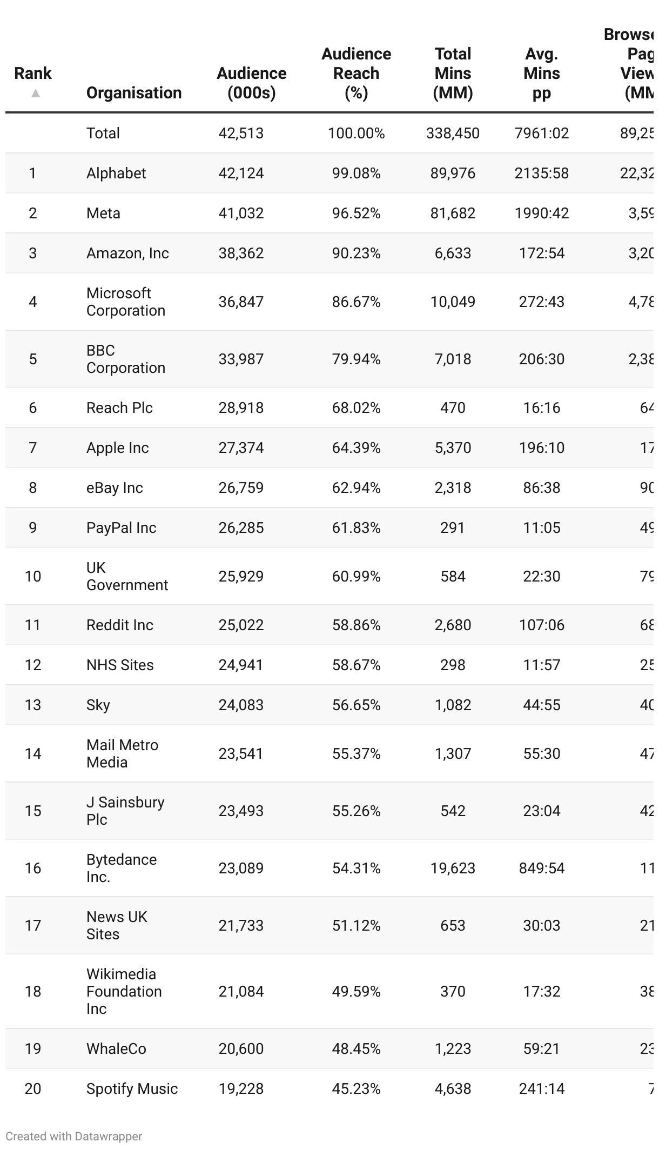Image resolution: width=659 pixels, height=1149 pixels.
Task: Select the Bytedance Inc. entry
Action: 122,868
